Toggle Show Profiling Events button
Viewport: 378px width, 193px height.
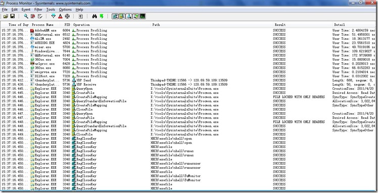[x=143, y=16]
